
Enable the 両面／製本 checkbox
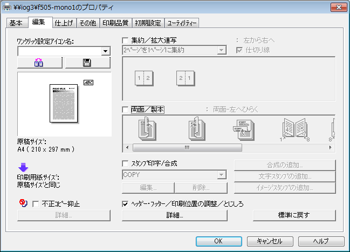[126, 110]
